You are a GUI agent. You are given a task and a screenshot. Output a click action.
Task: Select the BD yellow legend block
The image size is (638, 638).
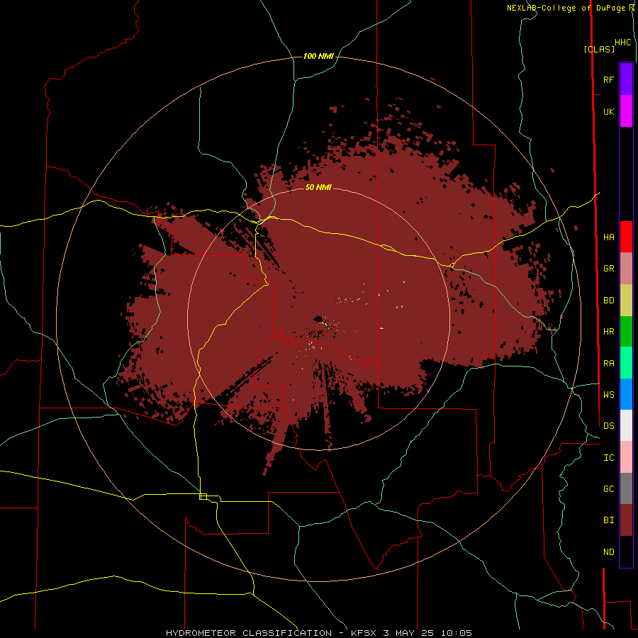pyautogui.click(x=626, y=301)
